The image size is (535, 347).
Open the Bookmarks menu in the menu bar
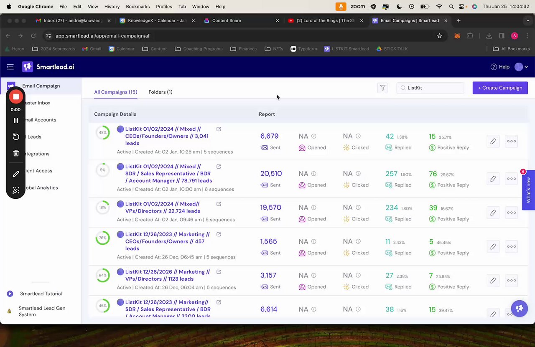point(138,7)
